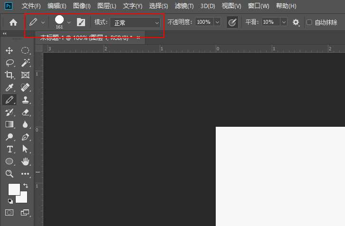Close the 未标题-1 document tab

click(138, 38)
